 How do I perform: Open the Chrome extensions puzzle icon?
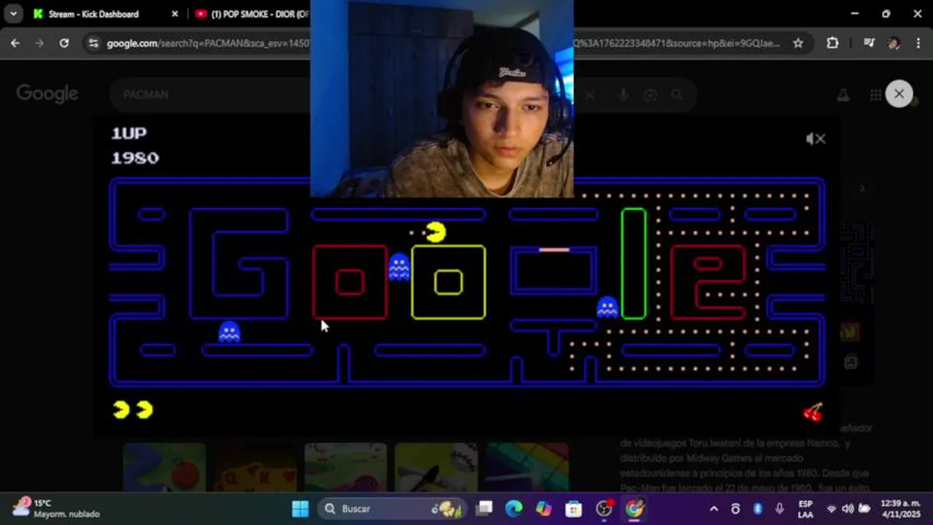coord(832,43)
